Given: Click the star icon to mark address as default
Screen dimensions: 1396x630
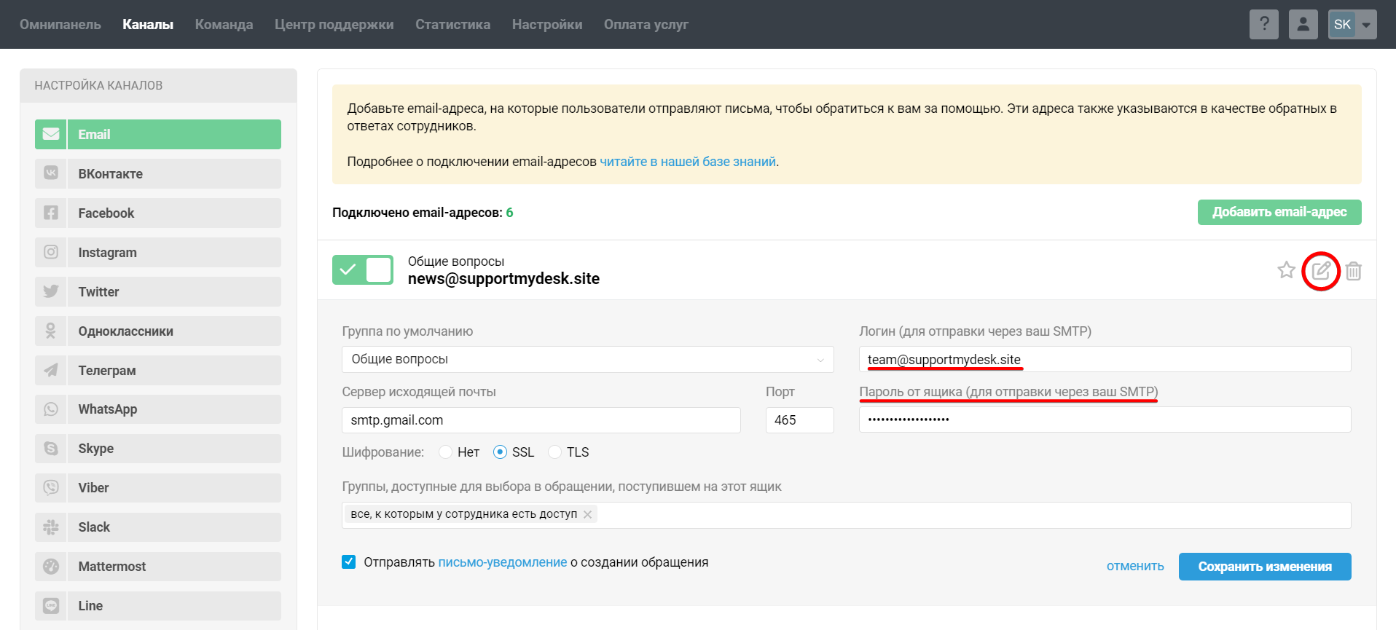Looking at the screenshot, I should 1286,270.
